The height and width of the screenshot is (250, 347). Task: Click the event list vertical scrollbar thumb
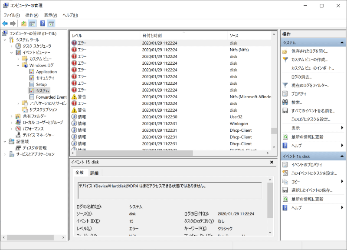[274, 131]
